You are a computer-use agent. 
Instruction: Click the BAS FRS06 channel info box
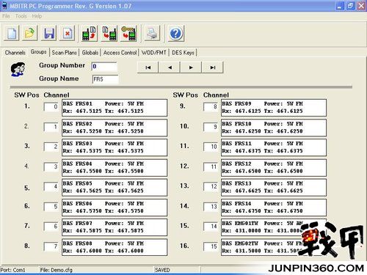115,208
